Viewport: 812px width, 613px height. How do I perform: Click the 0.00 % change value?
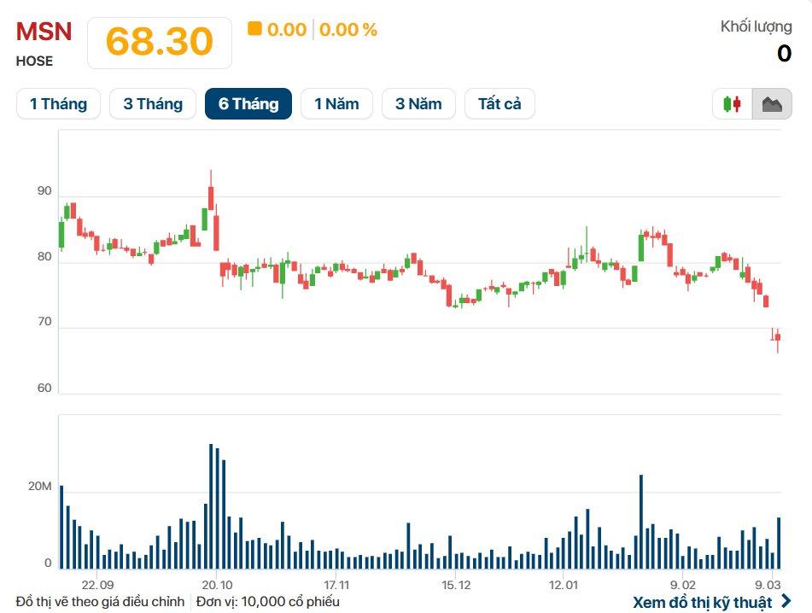click(348, 30)
